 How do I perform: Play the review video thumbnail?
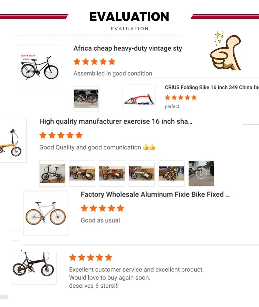tap(201, 174)
